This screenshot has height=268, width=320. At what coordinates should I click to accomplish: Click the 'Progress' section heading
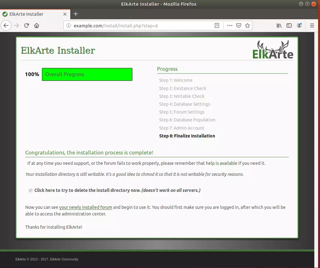(x=167, y=69)
